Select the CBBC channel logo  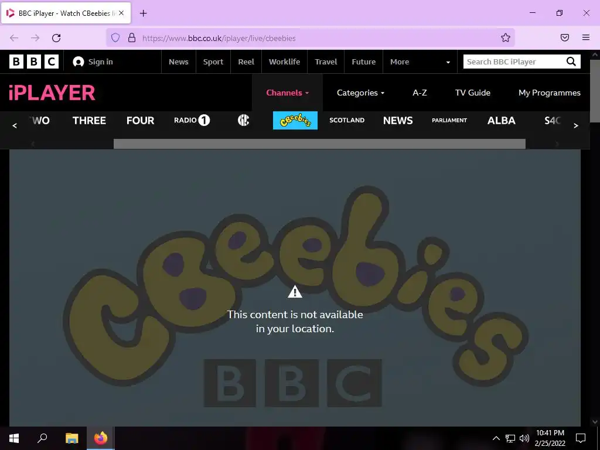click(x=243, y=120)
